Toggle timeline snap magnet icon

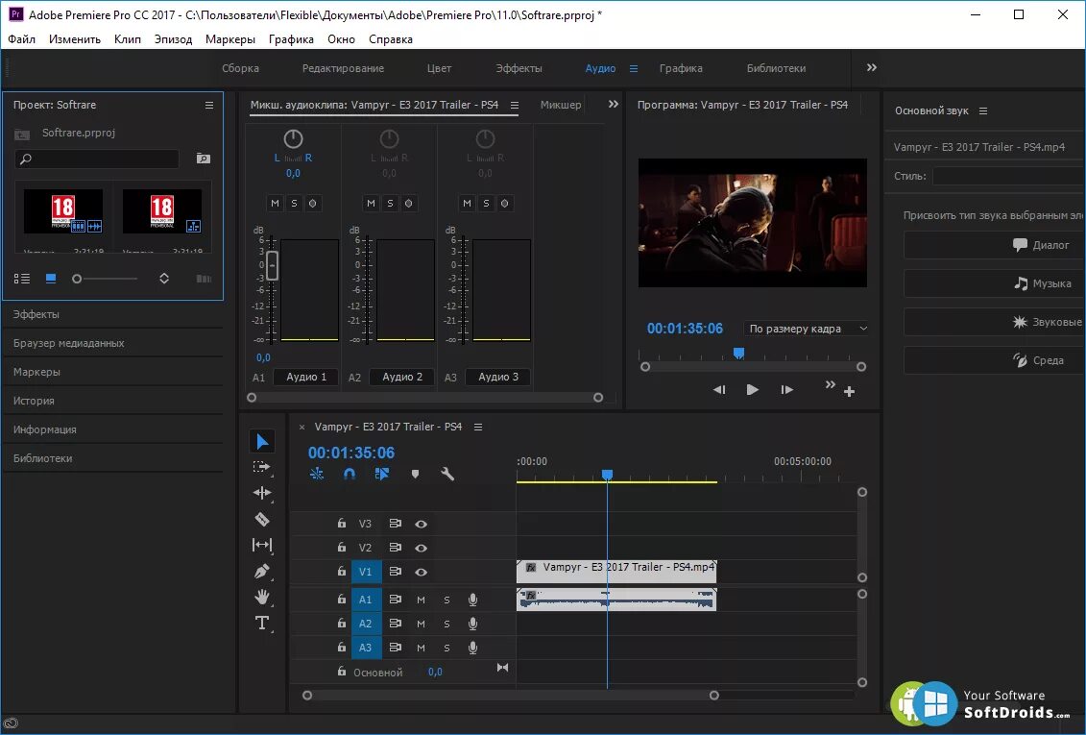coord(350,474)
